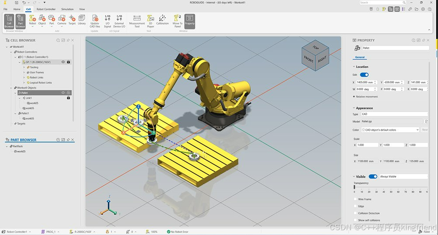Expand the Tooling tree node
438x235 pixels.
coord(24,68)
